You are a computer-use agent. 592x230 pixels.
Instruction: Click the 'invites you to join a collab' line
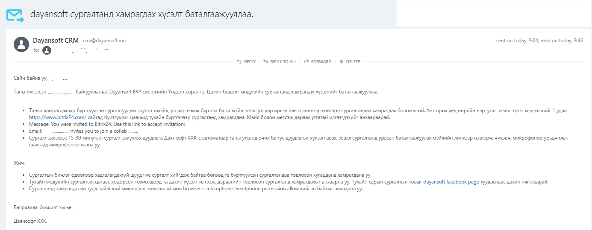point(83,131)
